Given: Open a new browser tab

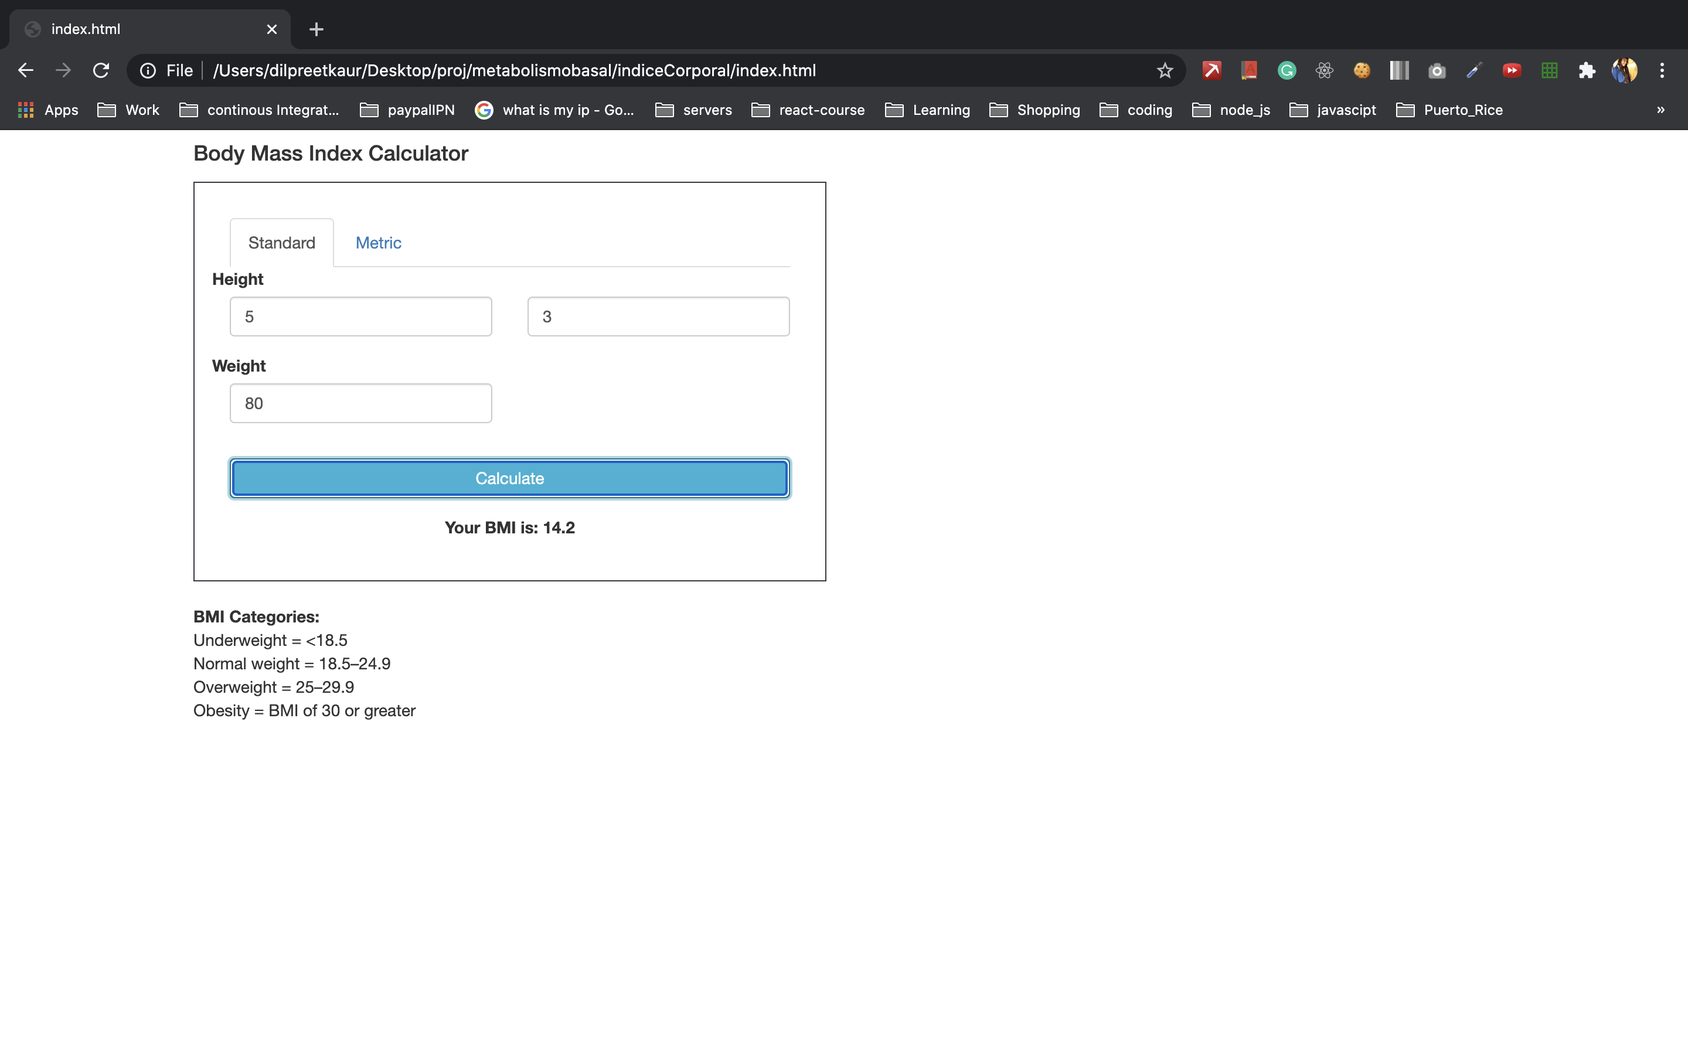Looking at the screenshot, I should 316,29.
